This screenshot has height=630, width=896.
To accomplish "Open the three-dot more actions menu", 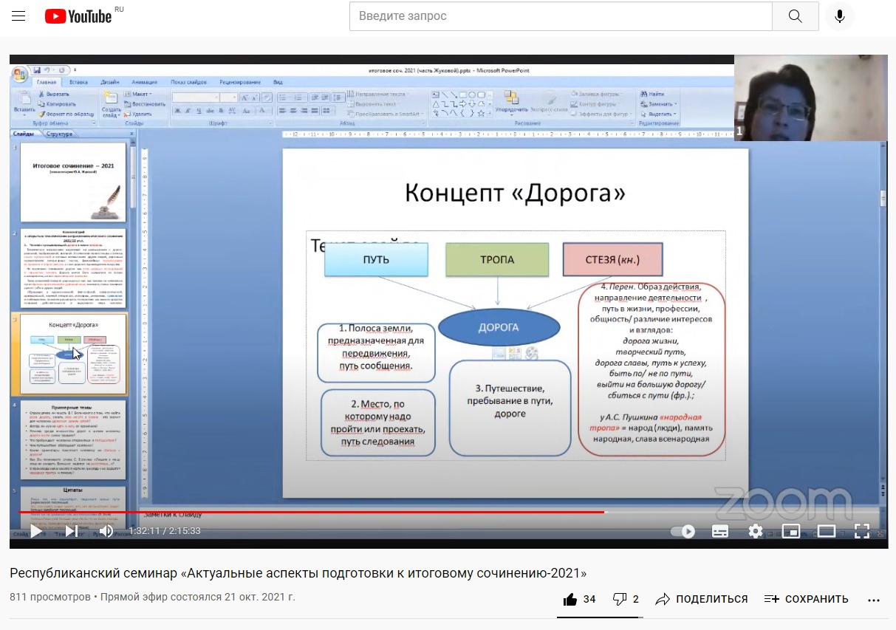I will coord(874,599).
